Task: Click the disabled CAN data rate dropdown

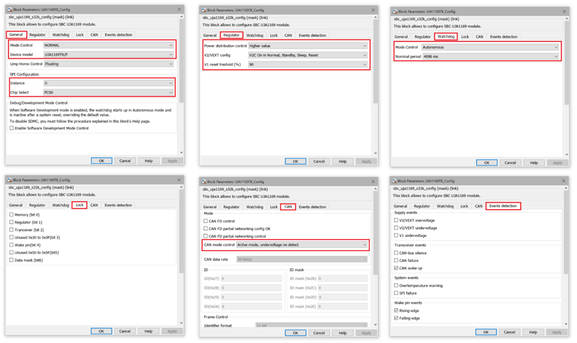Action: click(x=302, y=260)
